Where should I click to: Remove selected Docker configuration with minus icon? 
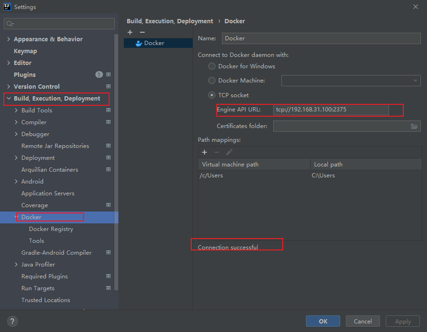click(x=142, y=32)
